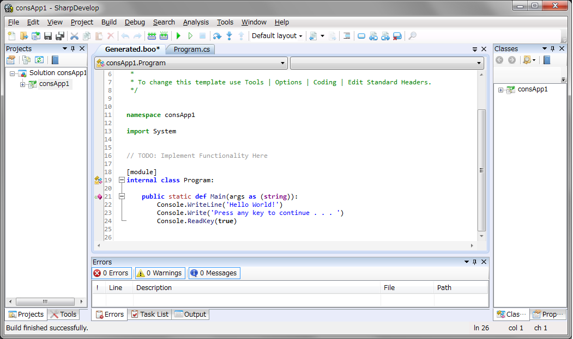Image resolution: width=573 pixels, height=339 pixels.
Task: Click the Cut icon in the toolbar
Action: point(74,35)
